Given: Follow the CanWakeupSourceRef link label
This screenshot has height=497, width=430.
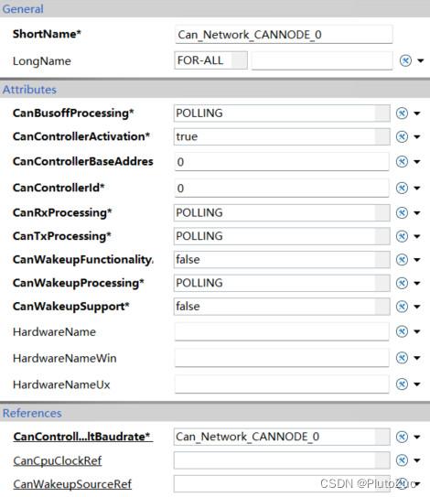Looking at the screenshot, I should pyautogui.click(x=72, y=484).
